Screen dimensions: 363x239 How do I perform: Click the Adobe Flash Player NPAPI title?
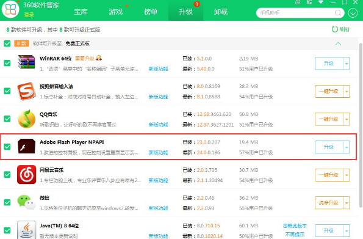(x=72, y=142)
